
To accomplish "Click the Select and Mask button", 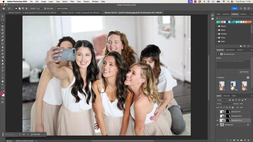I will pos(63,9).
